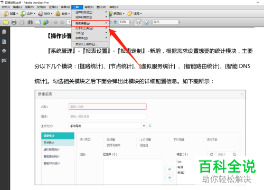Expand the 打字机工具(W) submenu
Image resolution: width=264 pixels, height=190 pixels.
90,28
